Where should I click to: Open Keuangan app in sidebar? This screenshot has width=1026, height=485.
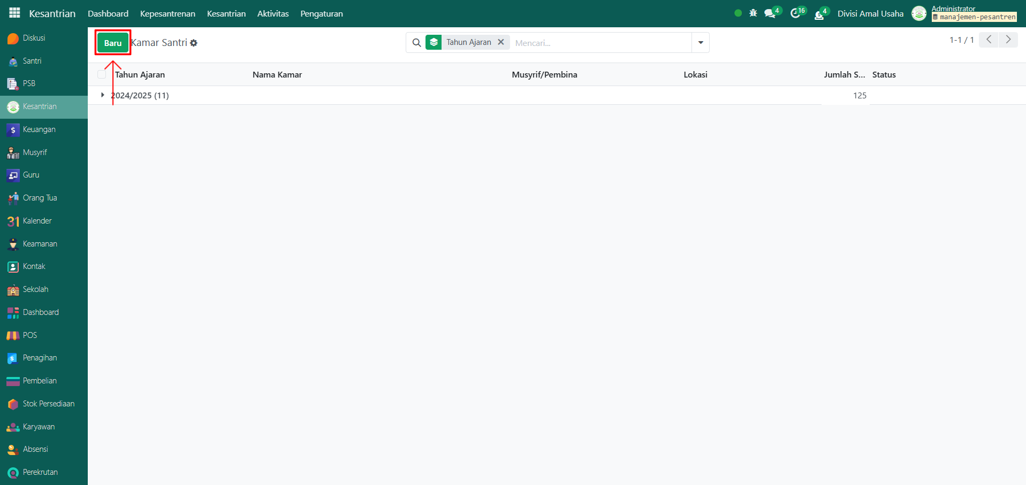click(39, 129)
